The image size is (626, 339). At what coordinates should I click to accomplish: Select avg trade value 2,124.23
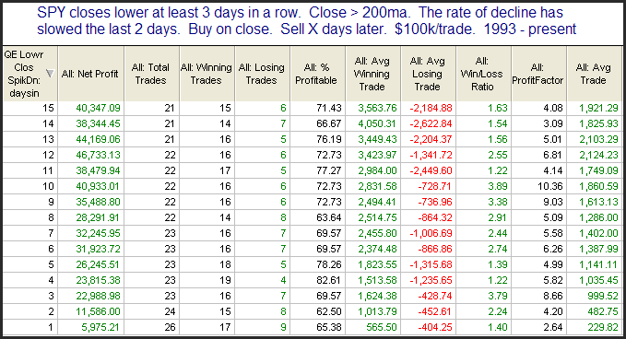pos(599,155)
